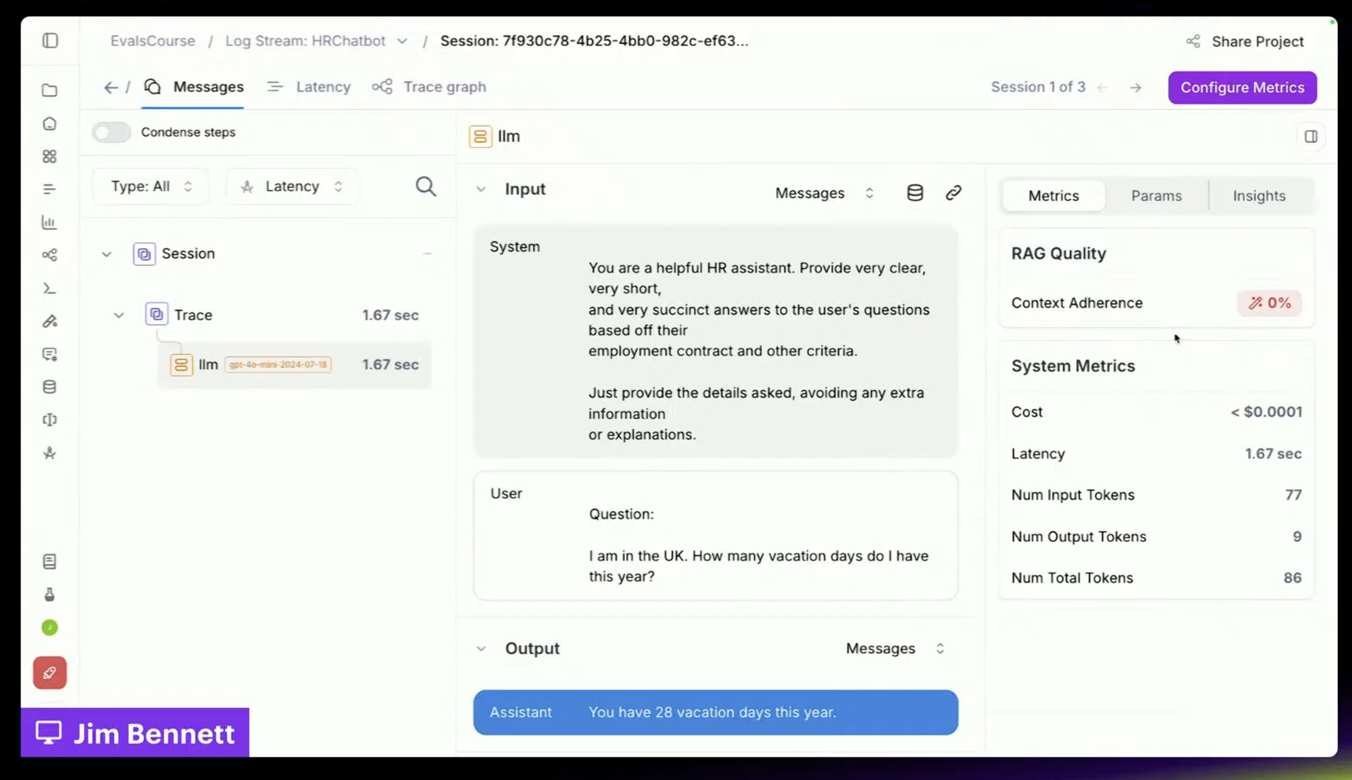Image resolution: width=1352 pixels, height=780 pixels.
Task: Toggle the right panel layout icon
Action: click(1311, 137)
